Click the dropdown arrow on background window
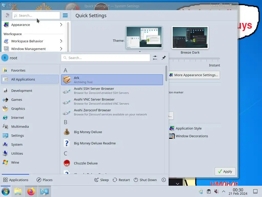The image size is (262, 197). [178, 184]
